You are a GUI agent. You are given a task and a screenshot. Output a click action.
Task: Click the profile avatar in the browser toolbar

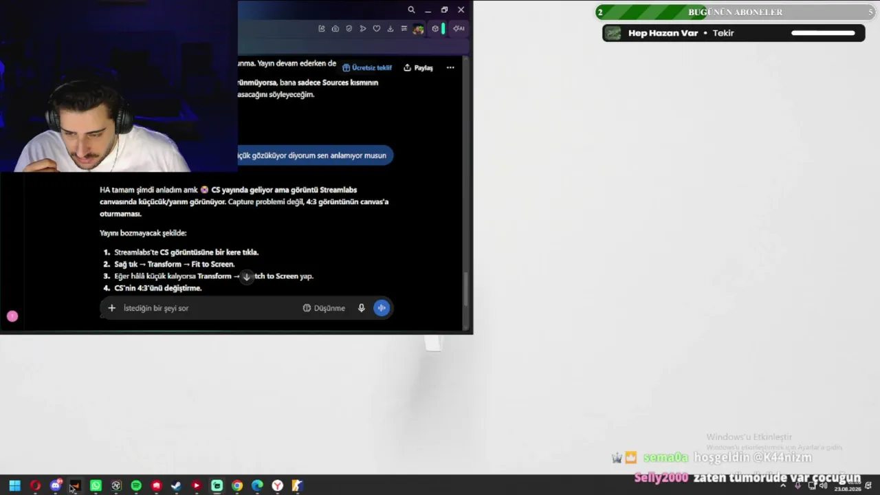pyautogui.click(x=419, y=29)
